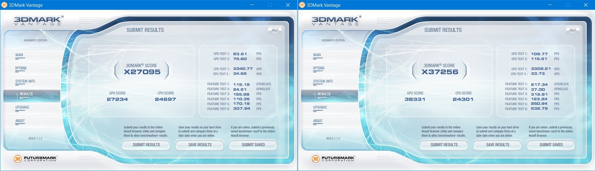Open ABOUT in the left window sidebar
The image size is (595, 171).
[x=20, y=121]
